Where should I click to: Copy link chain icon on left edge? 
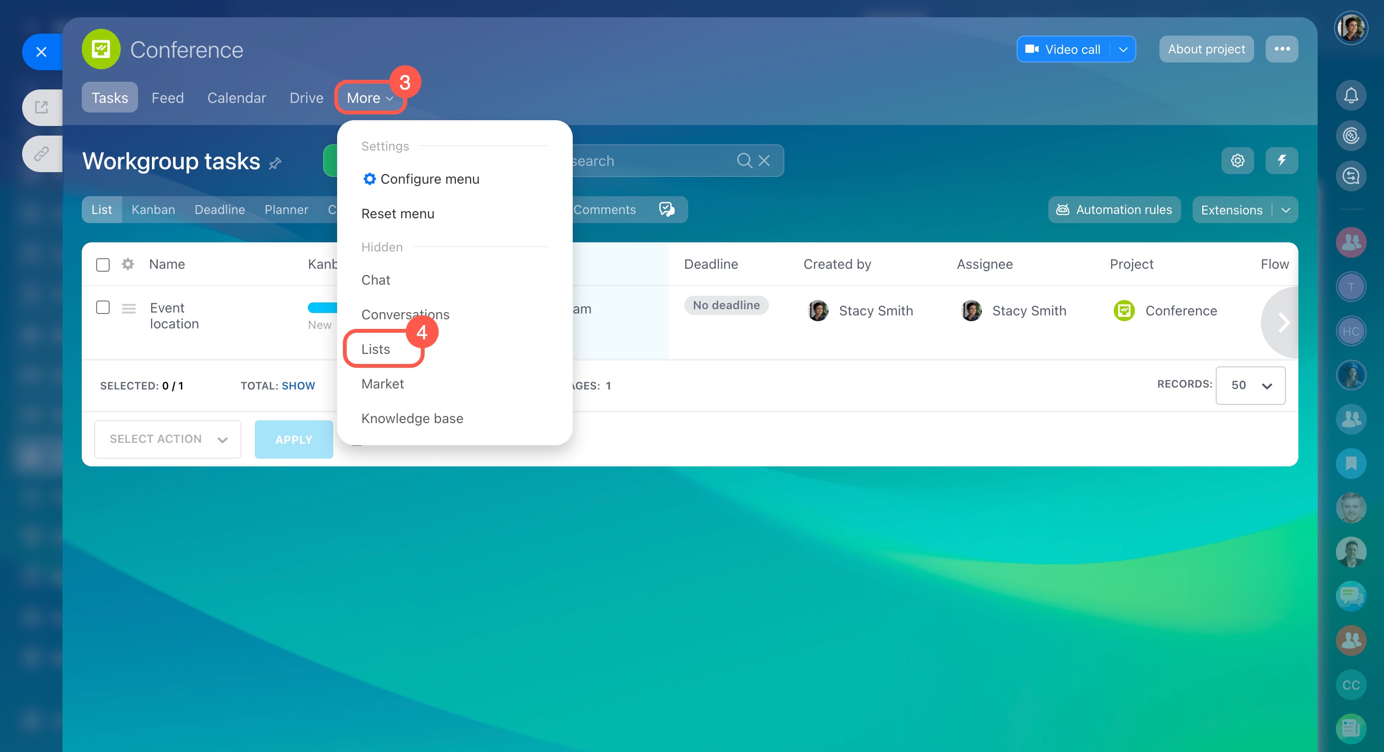tap(41, 154)
